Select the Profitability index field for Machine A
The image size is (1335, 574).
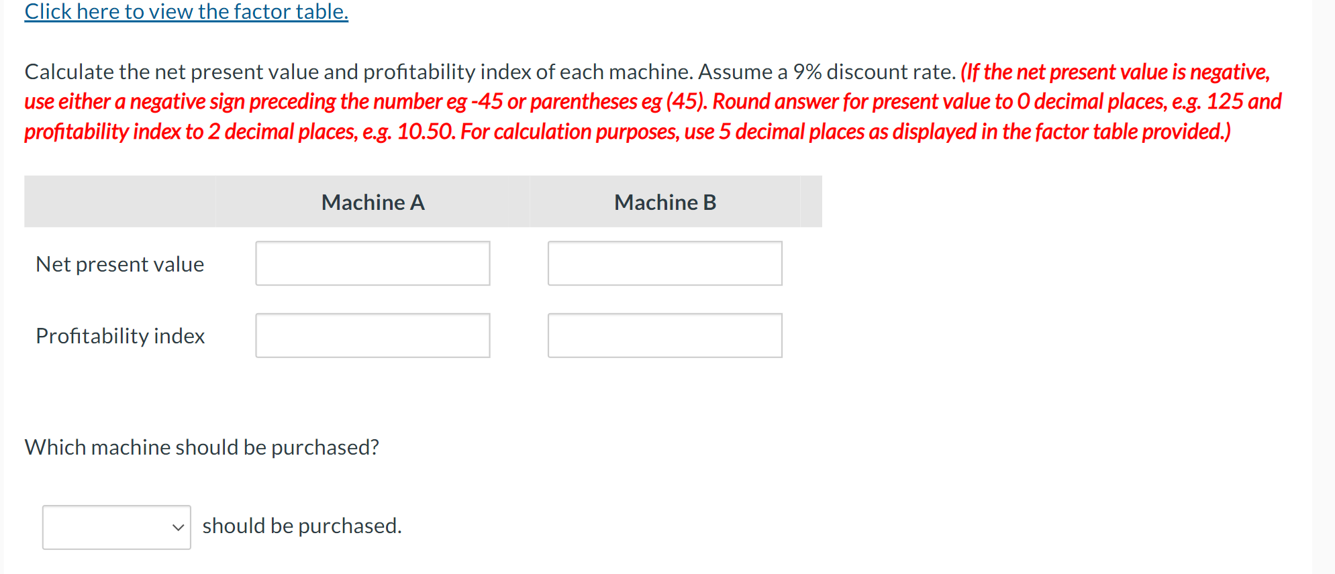point(372,335)
